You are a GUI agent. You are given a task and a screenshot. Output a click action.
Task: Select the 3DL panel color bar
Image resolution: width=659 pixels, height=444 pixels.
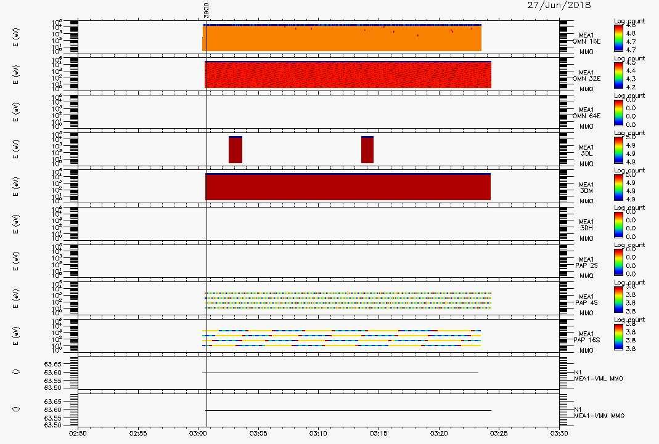click(619, 150)
